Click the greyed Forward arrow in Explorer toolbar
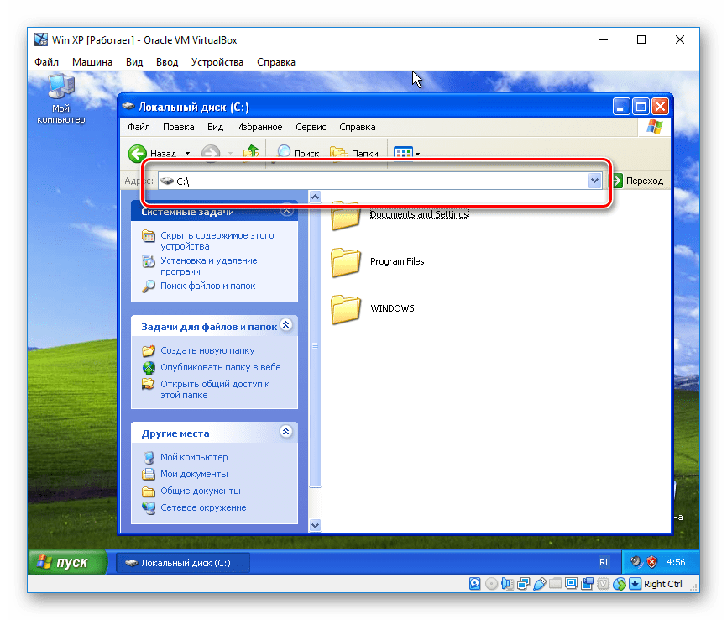 (x=211, y=153)
